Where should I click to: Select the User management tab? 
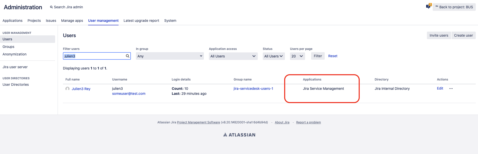click(x=103, y=21)
